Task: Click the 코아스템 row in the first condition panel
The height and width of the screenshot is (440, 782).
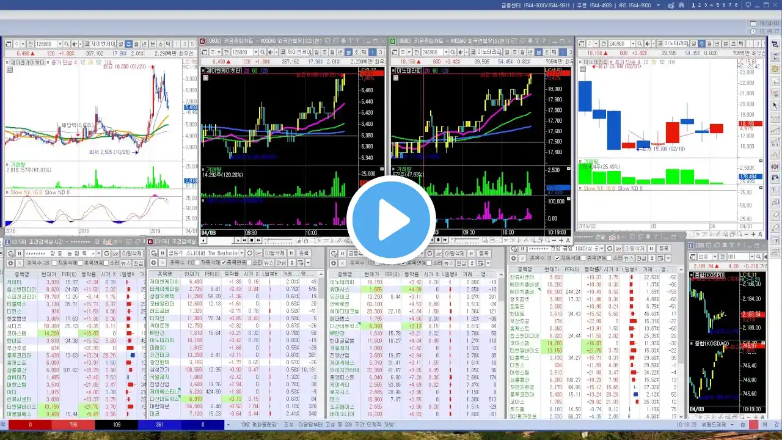Action: 76,334
